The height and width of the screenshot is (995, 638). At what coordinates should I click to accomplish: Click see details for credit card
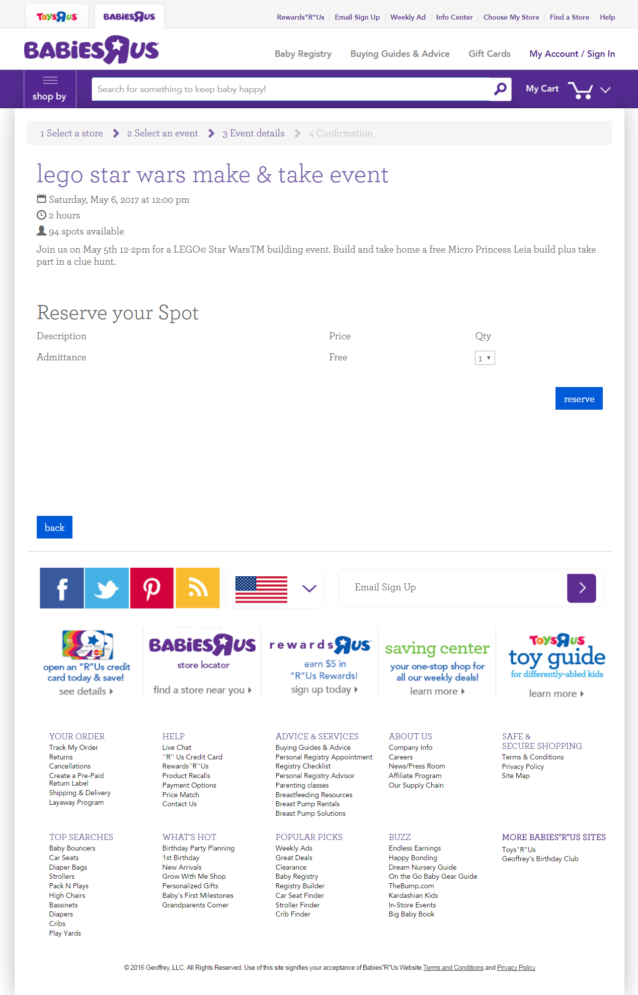point(86,692)
